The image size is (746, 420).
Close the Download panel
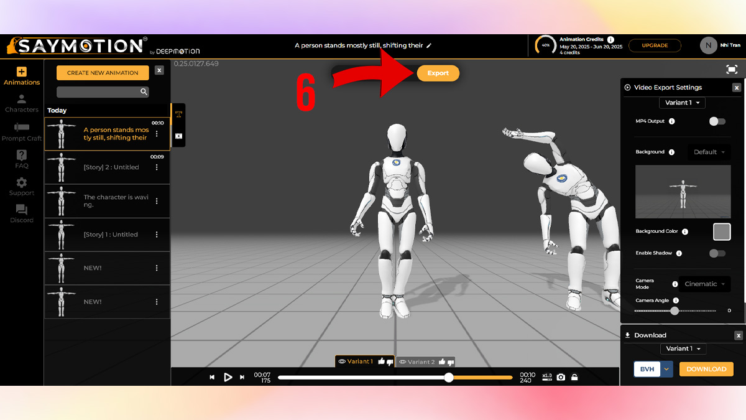[x=739, y=335]
